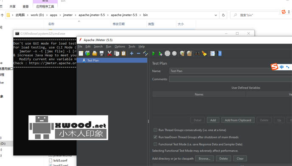The width and height of the screenshot is (292, 166).
Task: Uncheck Run tearDown Thread Groups checkbox
Action: [x=155, y=137]
